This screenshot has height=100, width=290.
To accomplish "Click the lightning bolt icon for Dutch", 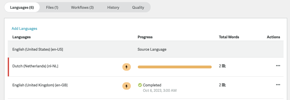I will click(126, 67).
